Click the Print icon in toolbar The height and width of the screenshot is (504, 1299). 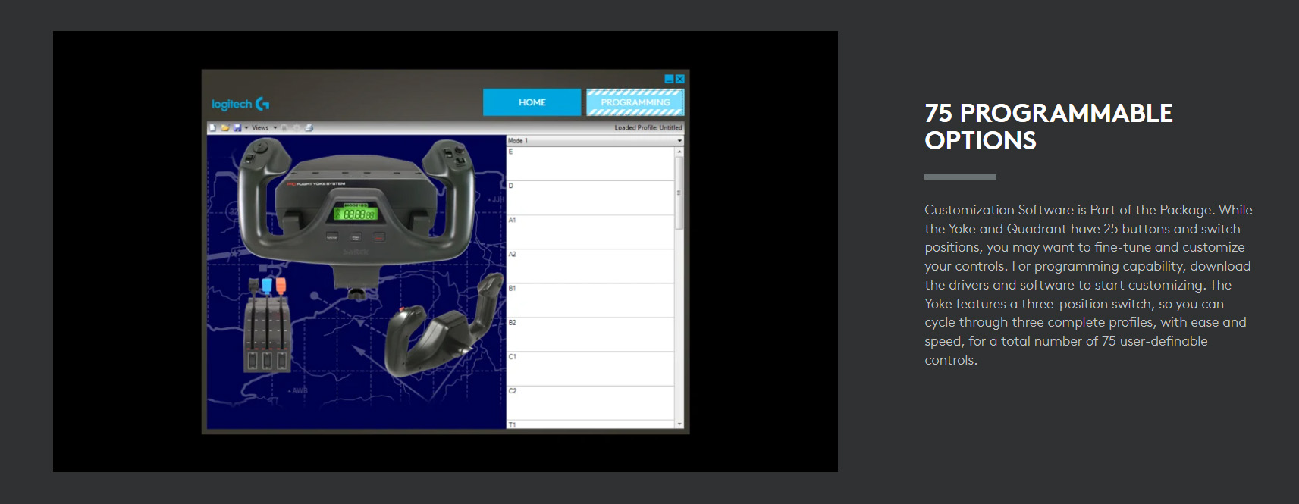tap(309, 128)
